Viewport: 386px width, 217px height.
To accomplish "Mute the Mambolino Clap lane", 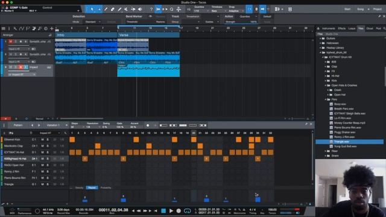I will tap(42, 146).
